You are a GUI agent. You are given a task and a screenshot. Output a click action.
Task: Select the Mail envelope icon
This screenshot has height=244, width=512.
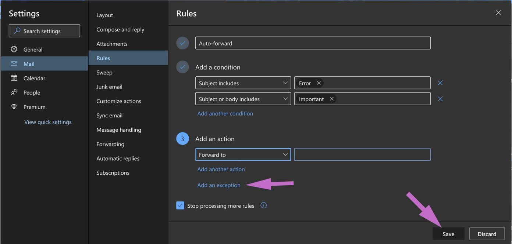pyautogui.click(x=14, y=63)
